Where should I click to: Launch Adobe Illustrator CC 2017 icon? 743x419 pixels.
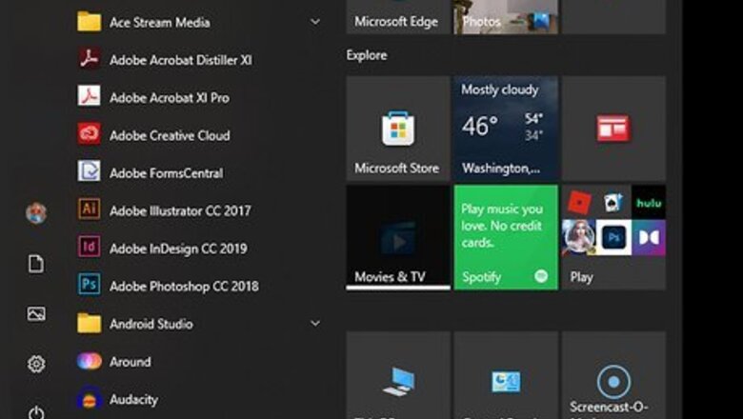(90, 209)
